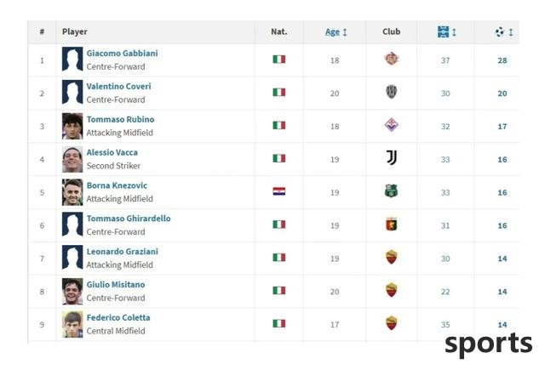Open Giacomo Gabbiani player profile
The height and width of the screenshot is (370, 545).
122,54
